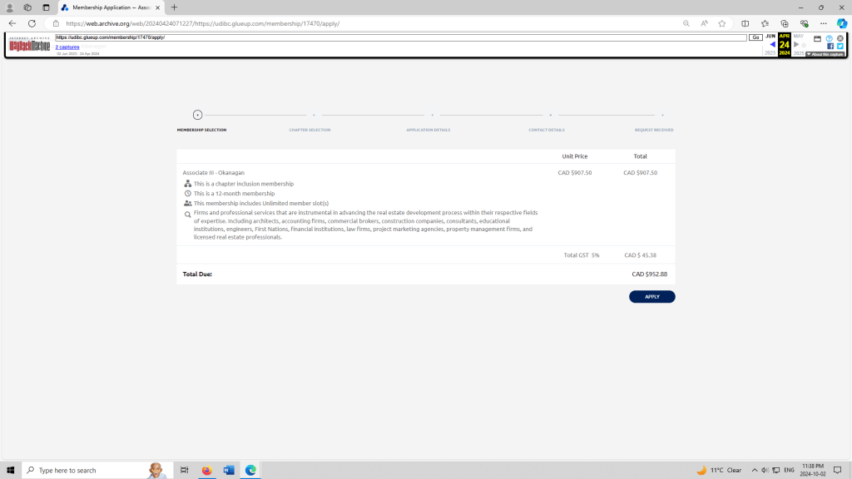Share capture on Facebook icon
852x479 pixels.
point(830,47)
